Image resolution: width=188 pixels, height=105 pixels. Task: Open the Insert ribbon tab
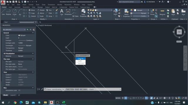[10, 7]
